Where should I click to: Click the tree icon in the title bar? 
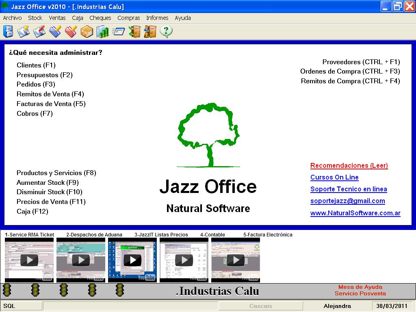(x=5, y=6)
